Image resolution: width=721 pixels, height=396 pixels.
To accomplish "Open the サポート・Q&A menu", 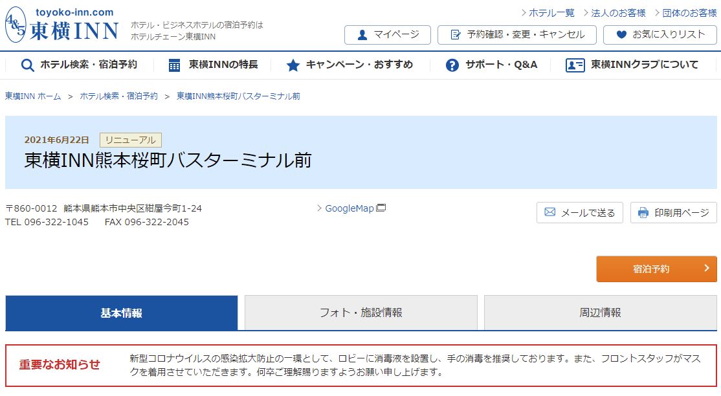I will pyautogui.click(x=491, y=65).
